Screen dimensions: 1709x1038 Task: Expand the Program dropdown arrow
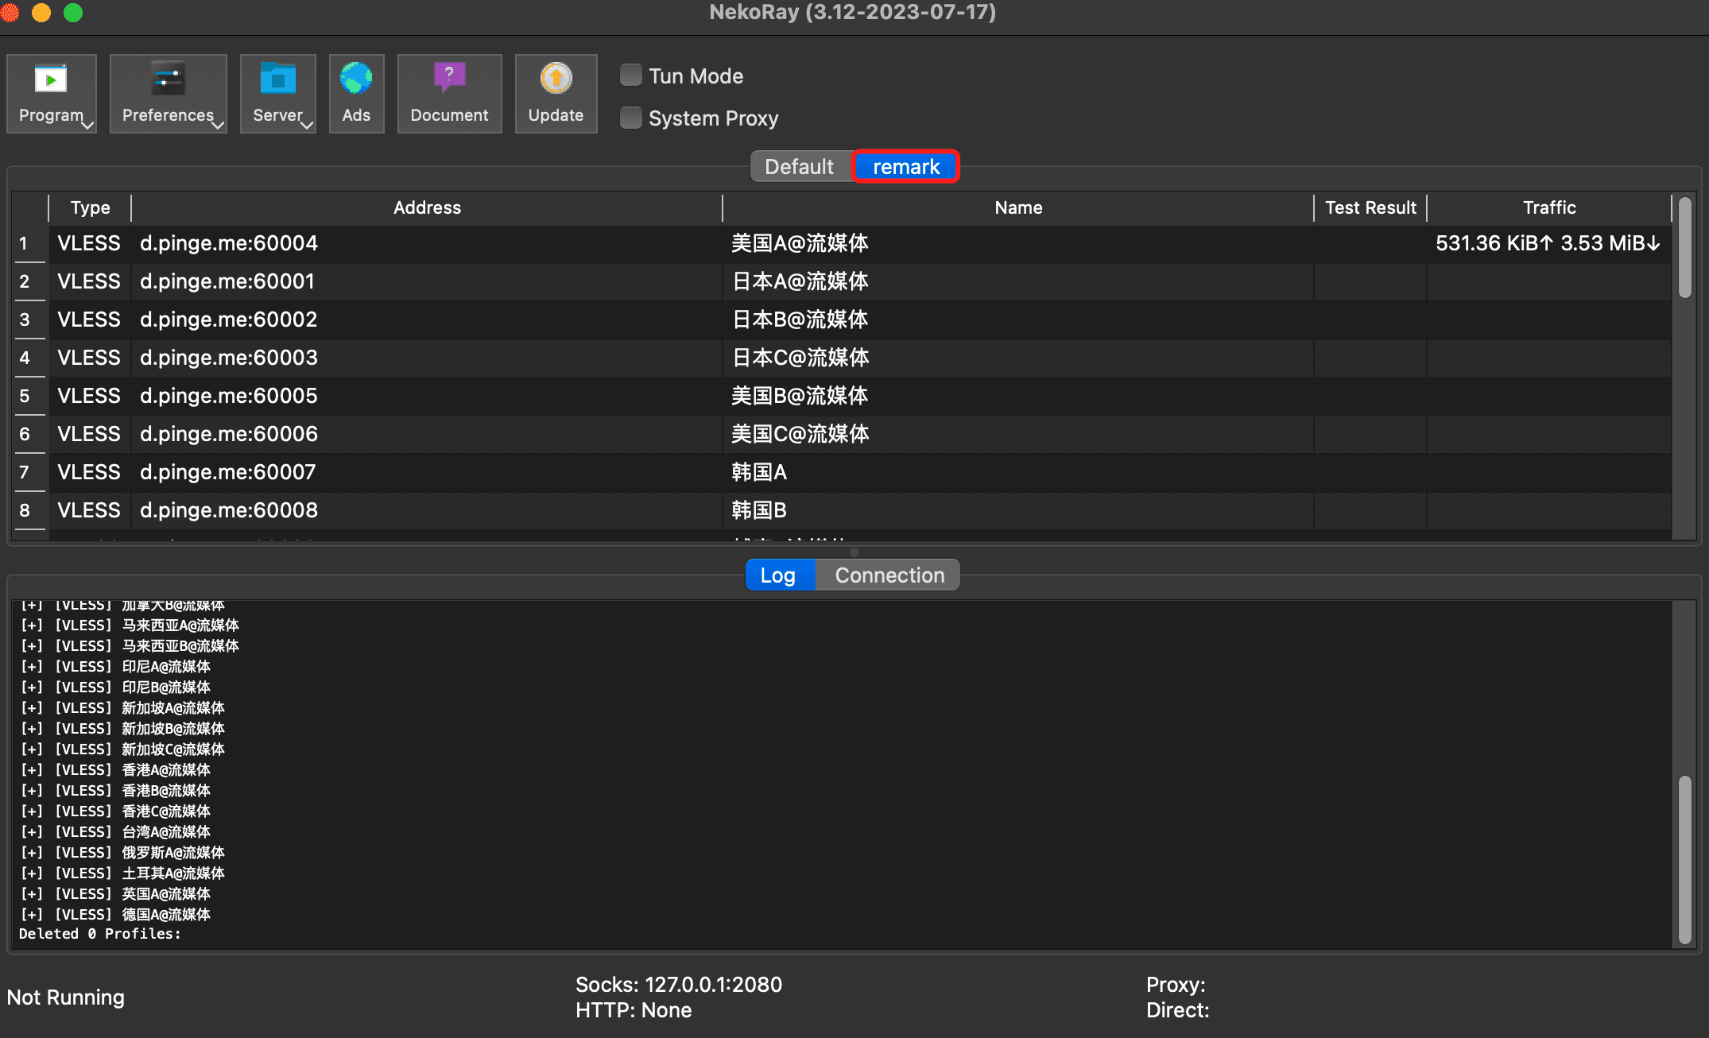[x=88, y=125]
